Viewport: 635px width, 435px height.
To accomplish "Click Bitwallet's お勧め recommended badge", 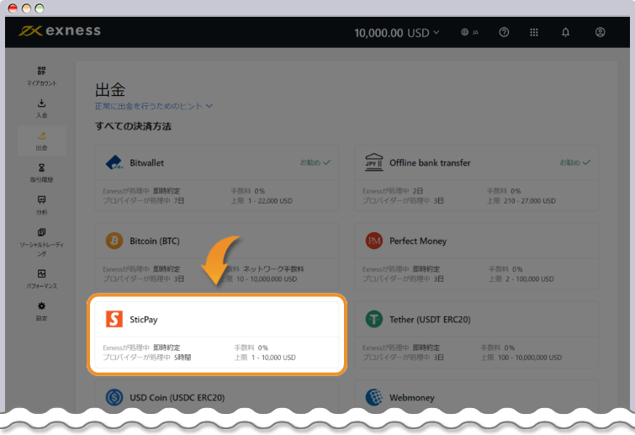I will coord(315,162).
